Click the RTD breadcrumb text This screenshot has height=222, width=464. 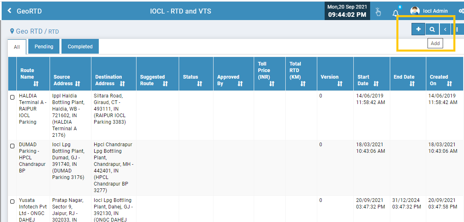click(54, 32)
